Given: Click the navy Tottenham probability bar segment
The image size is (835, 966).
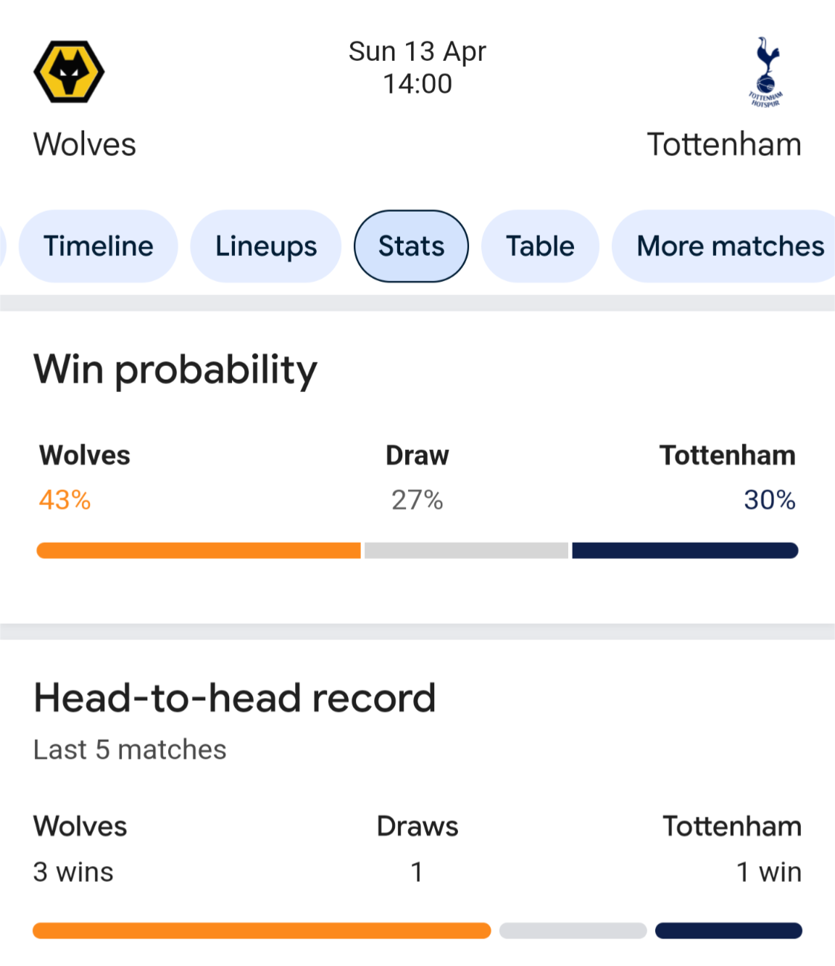Looking at the screenshot, I should (x=685, y=551).
